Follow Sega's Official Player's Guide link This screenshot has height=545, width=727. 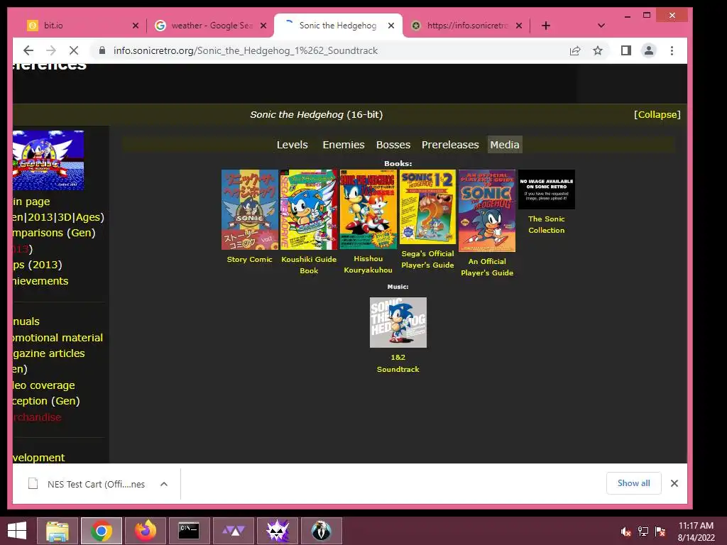[427, 260]
